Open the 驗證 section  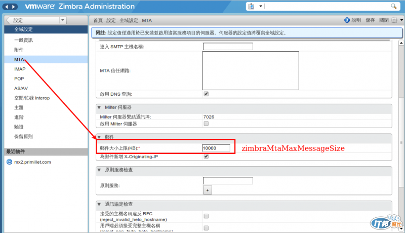pos(19,127)
